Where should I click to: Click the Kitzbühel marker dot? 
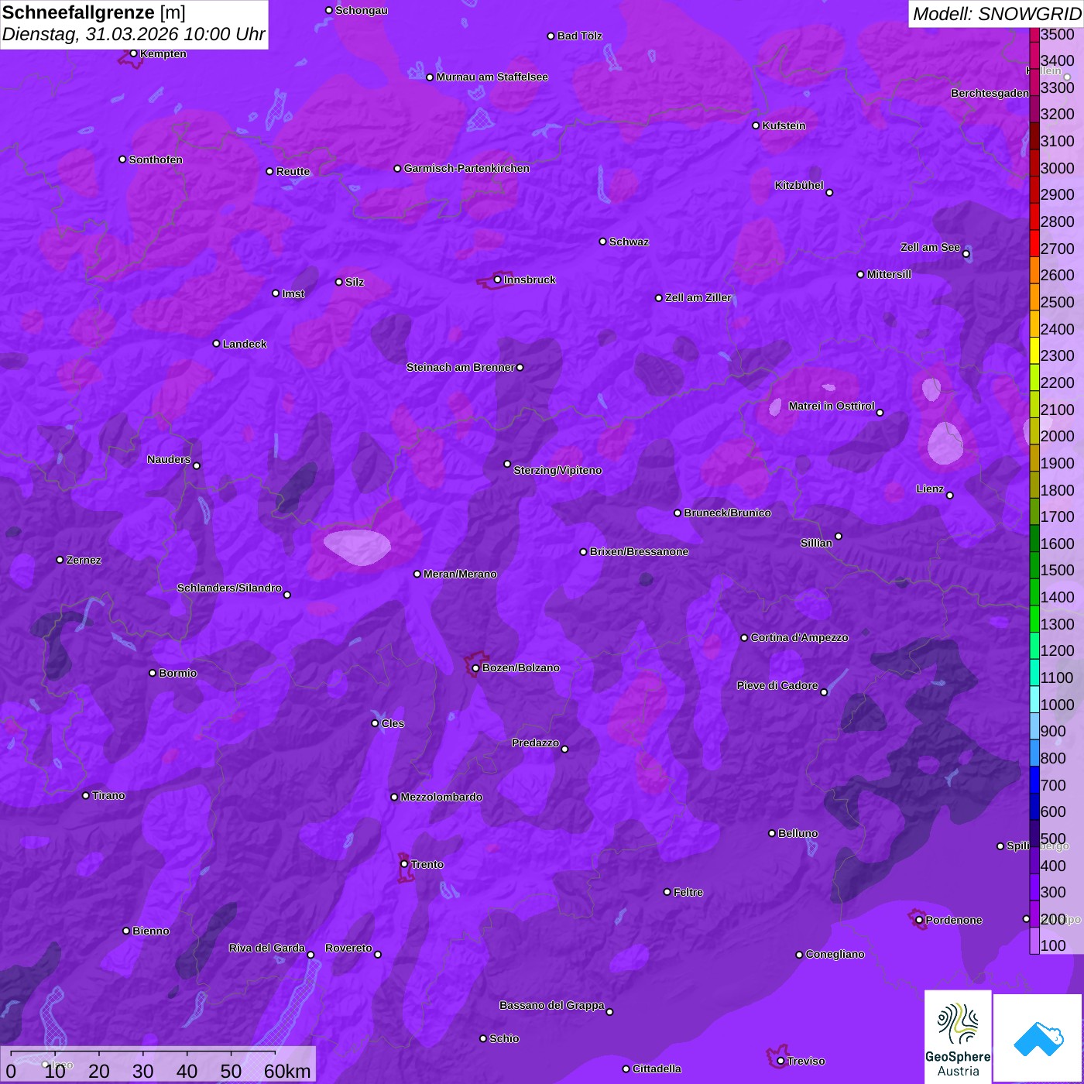(829, 192)
